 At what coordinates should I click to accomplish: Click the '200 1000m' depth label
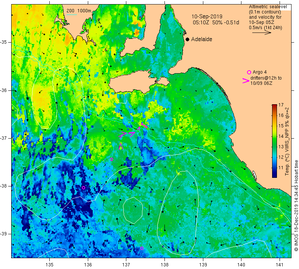pos(79,11)
